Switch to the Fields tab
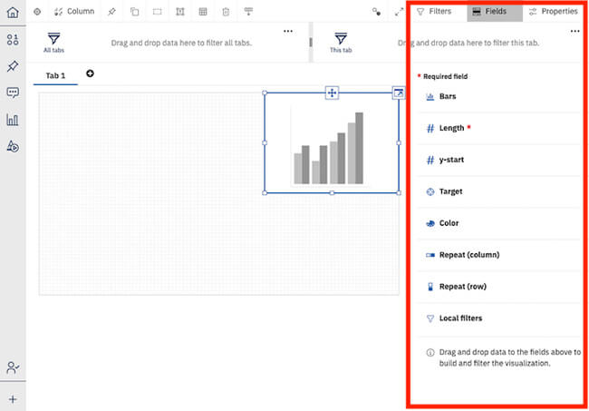This screenshot has height=411, width=589. coord(495,12)
